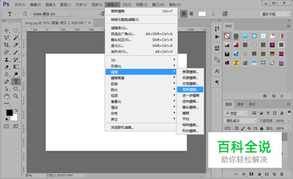The width and height of the screenshot is (293, 179).
Task: Select the Horizontal Type tool
Action: click(16, 81)
